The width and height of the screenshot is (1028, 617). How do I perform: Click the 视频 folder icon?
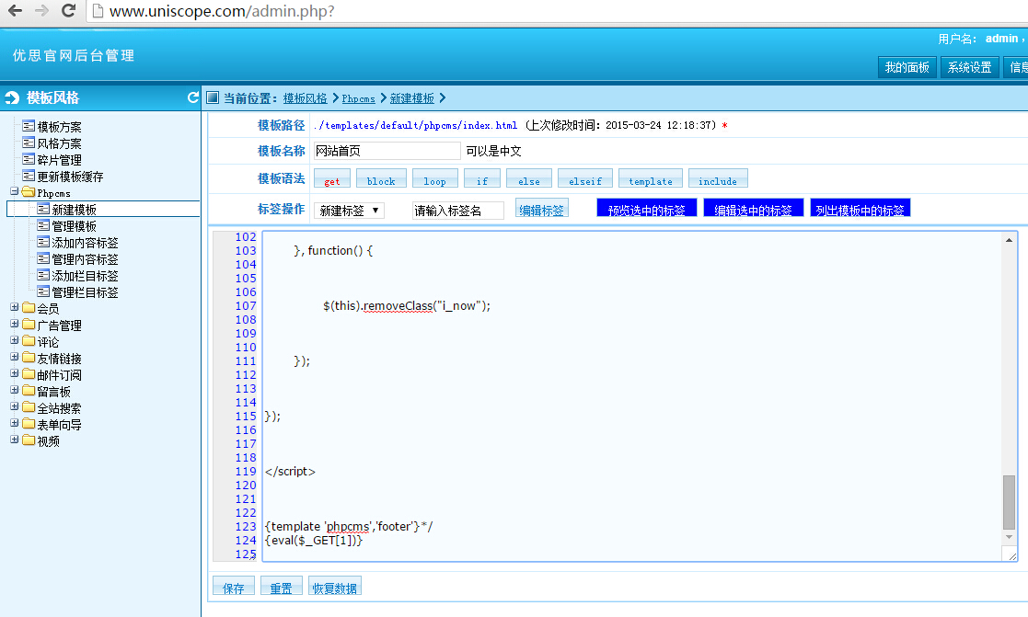tap(29, 440)
